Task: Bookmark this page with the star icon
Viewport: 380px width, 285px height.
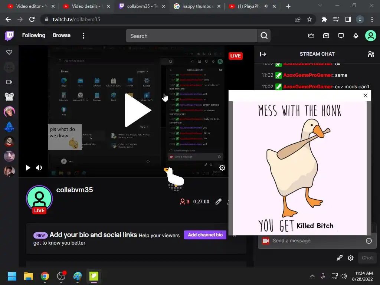Action: [309, 19]
